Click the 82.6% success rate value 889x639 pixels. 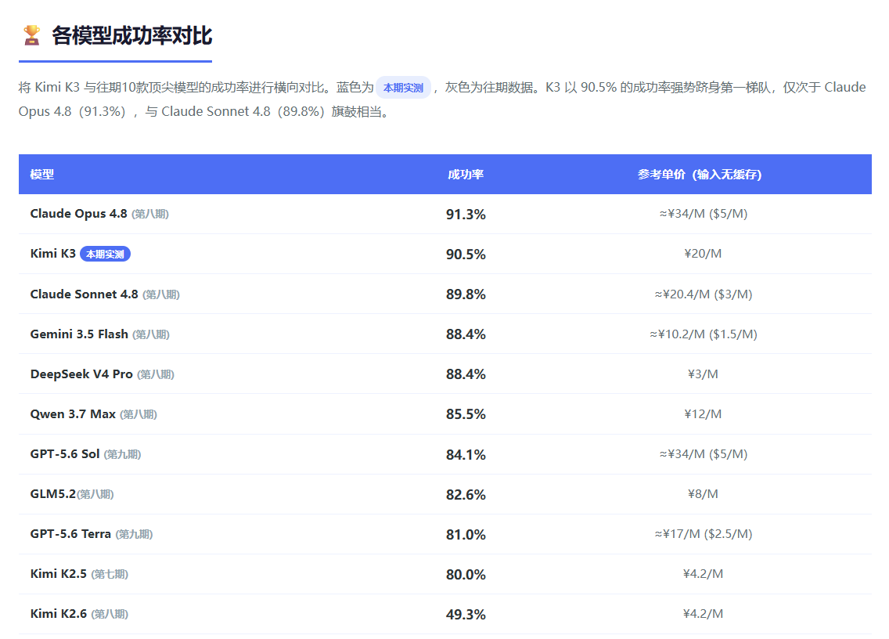coord(466,495)
